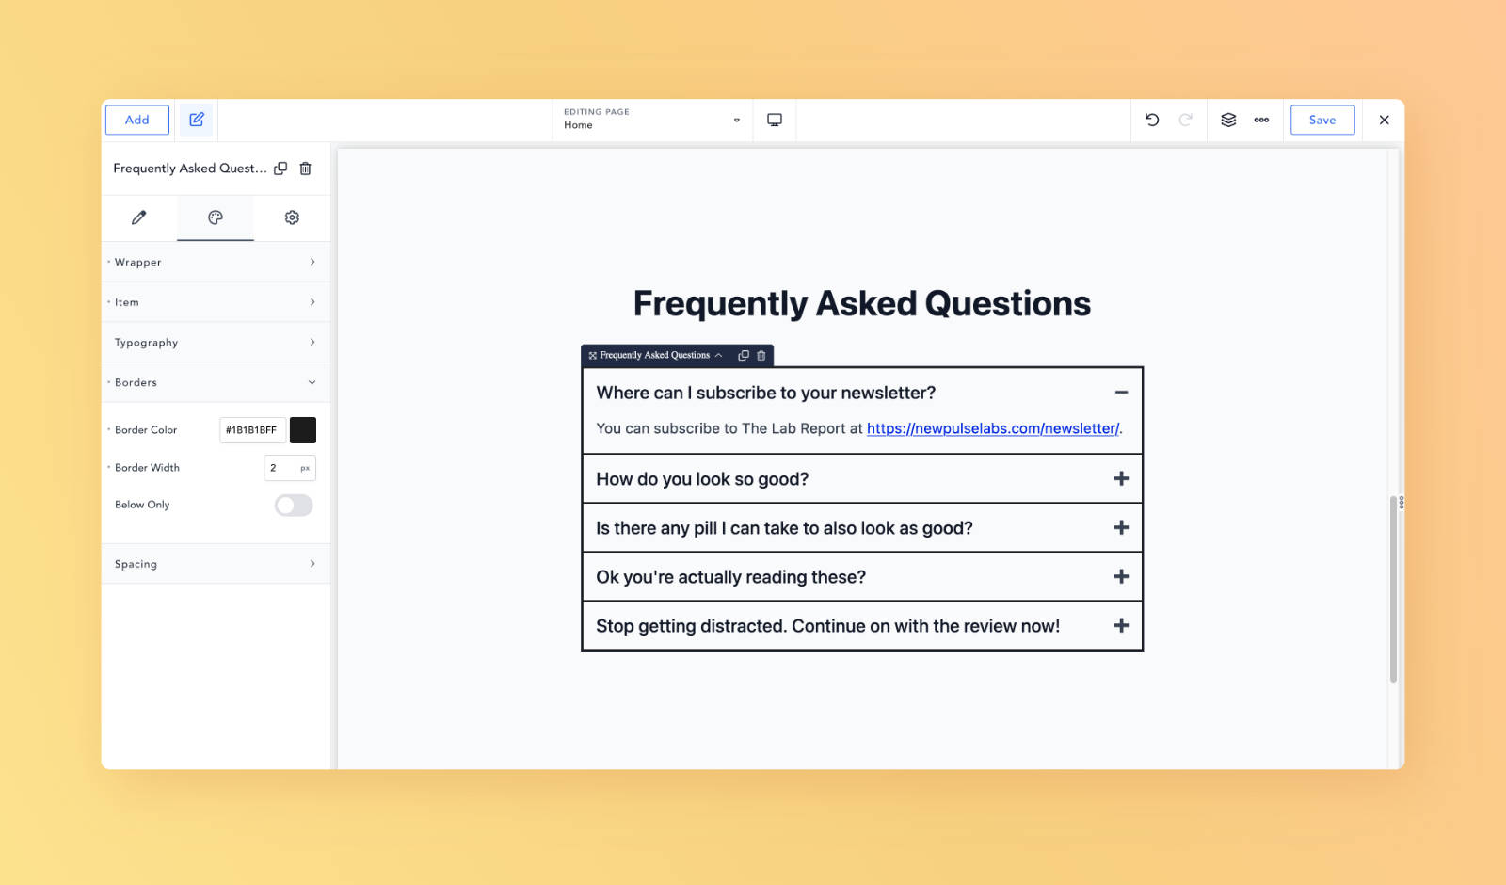Select the desktop device preview icon
The image size is (1506, 885).
point(775,120)
